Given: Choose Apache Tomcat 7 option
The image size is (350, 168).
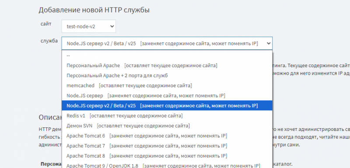Looking at the screenshot, I should [167, 146].
